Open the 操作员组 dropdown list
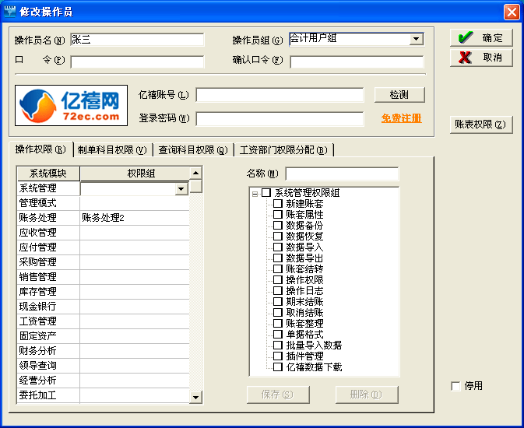This screenshot has width=524, height=428. pyautogui.click(x=416, y=39)
